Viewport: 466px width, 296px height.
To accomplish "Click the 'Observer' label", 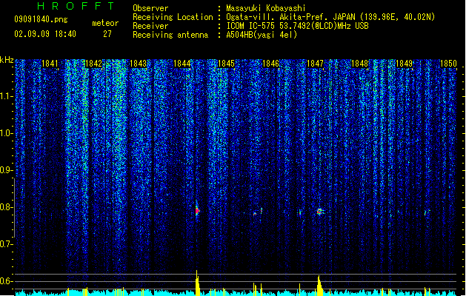I will pyautogui.click(x=150, y=8).
